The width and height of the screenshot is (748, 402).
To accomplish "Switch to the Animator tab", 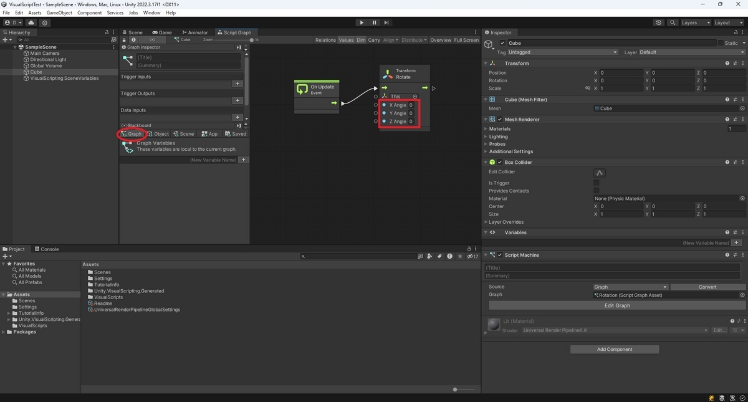I will pos(194,32).
